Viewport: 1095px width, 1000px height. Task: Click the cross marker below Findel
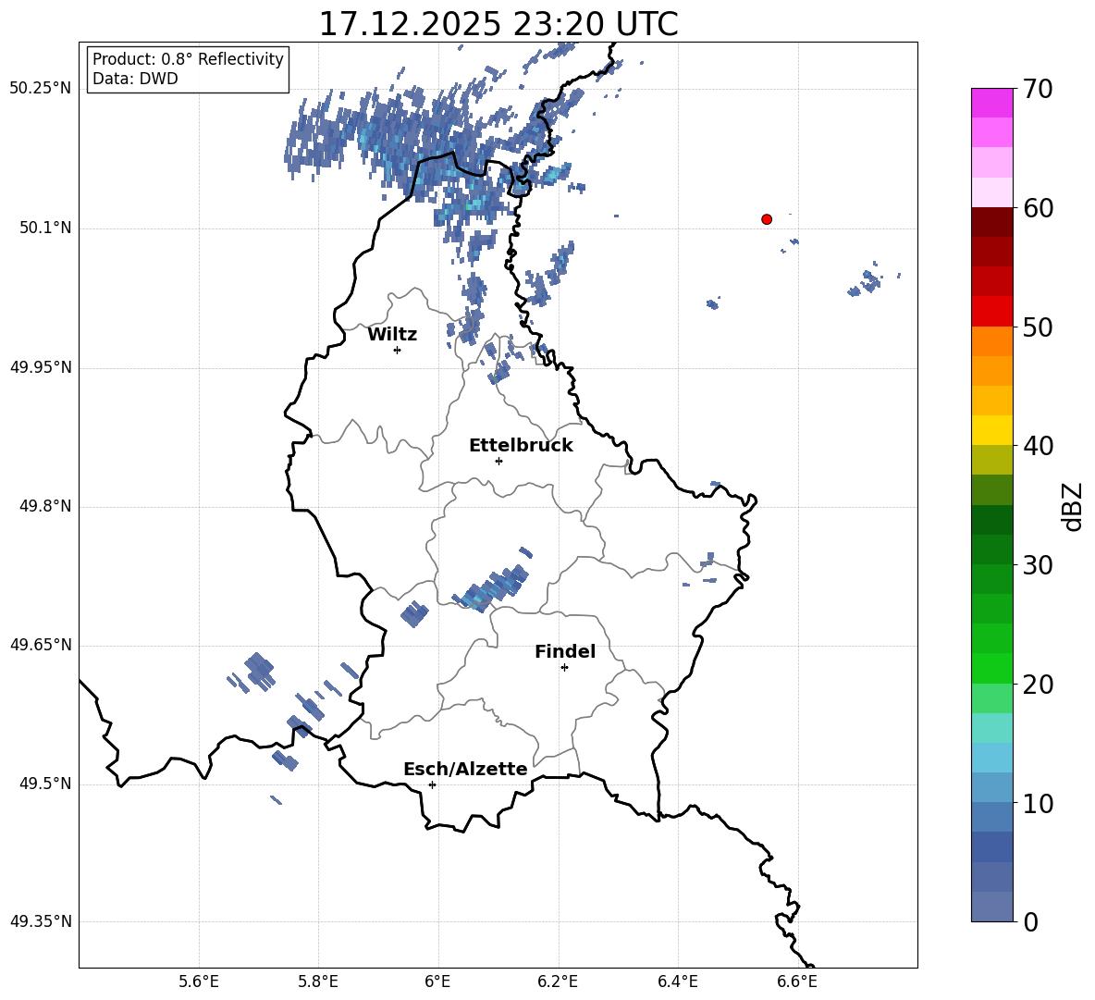[564, 668]
